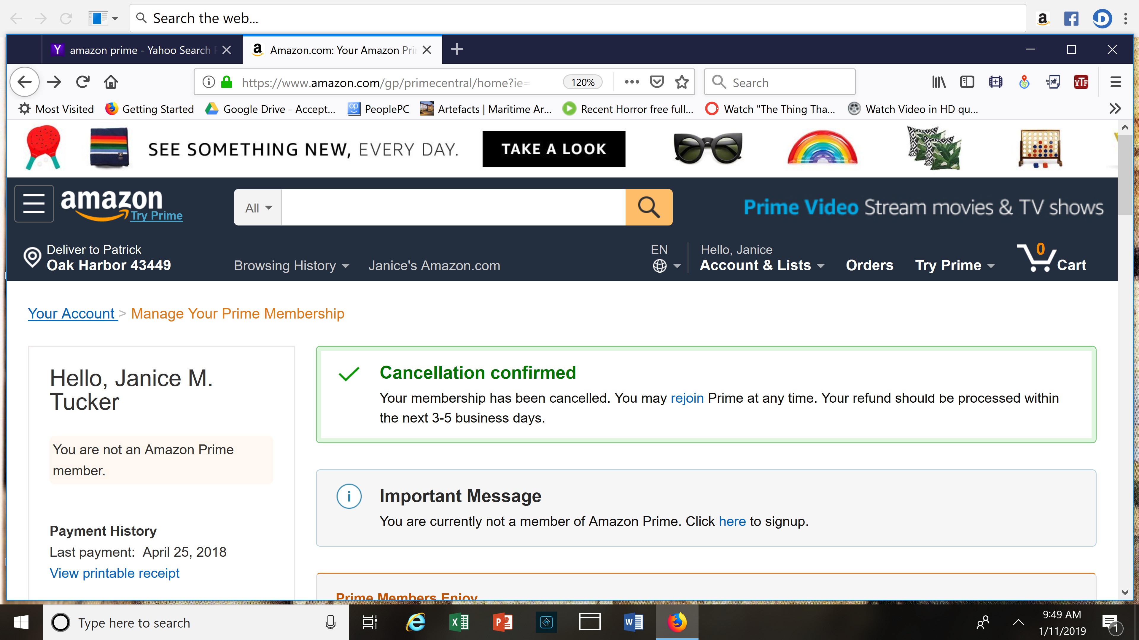The image size is (1139, 640).
Task: Click the 120% zoom level indicator
Action: (583, 82)
